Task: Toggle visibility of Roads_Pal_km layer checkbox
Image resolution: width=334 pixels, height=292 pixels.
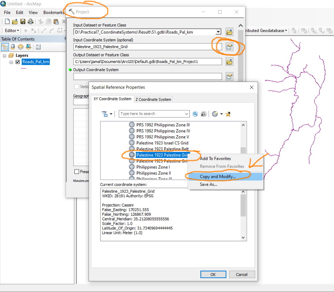Action: (x=18, y=62)
